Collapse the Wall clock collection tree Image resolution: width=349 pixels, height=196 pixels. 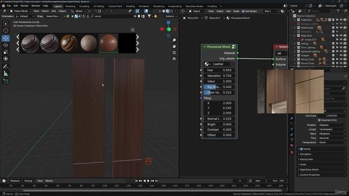click(295, 35)
